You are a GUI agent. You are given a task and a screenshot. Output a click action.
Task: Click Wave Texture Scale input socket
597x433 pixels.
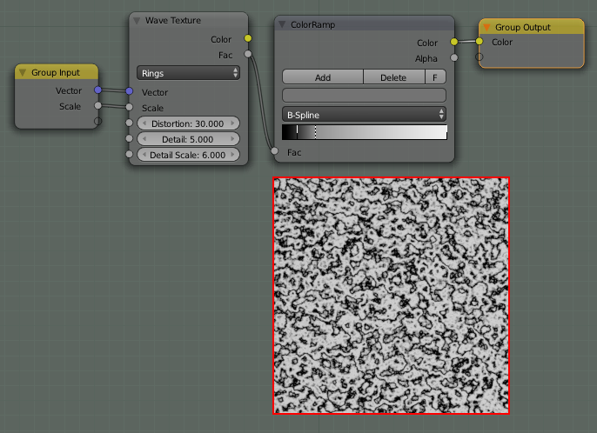[x=129, y=107]
